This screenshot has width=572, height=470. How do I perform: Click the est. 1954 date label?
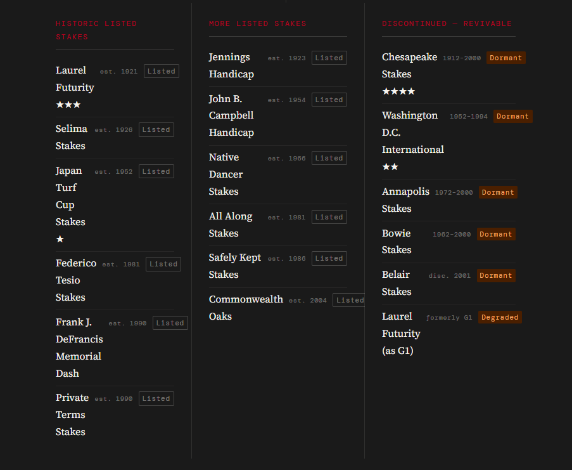click(287, 100)
